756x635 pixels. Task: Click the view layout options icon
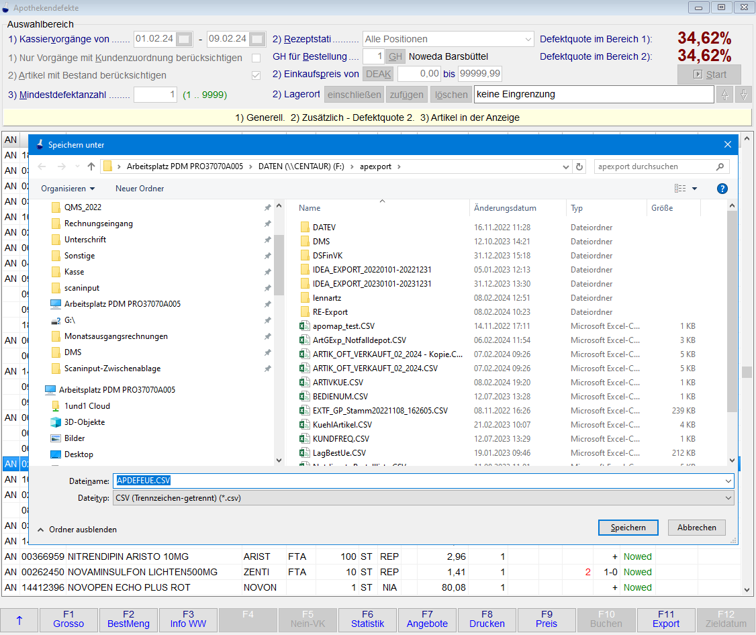(x=681, y=189)
